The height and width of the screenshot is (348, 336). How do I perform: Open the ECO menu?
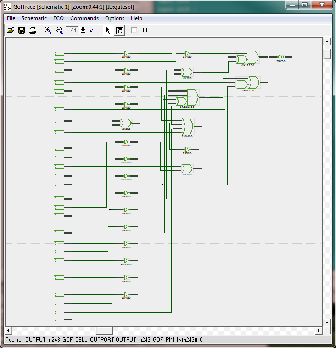[58, 18]
